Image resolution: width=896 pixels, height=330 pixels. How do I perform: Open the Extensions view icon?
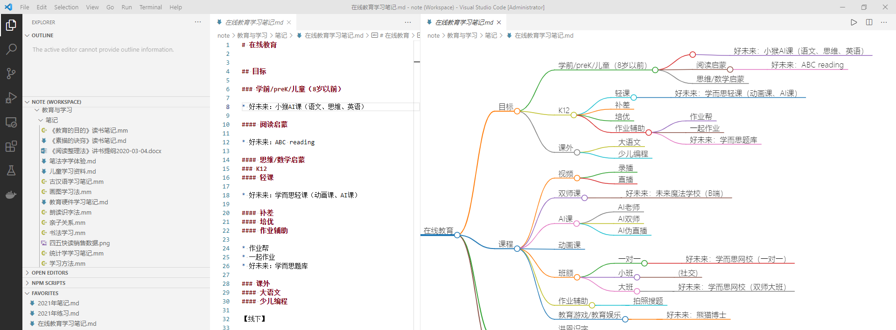(11, 147)
